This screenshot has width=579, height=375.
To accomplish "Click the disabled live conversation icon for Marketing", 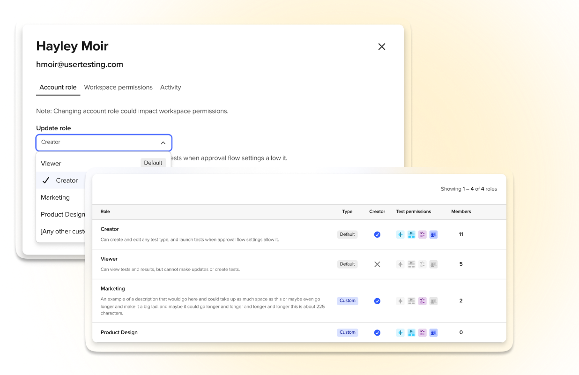I will pyautogui.click(x=433, y=300).
